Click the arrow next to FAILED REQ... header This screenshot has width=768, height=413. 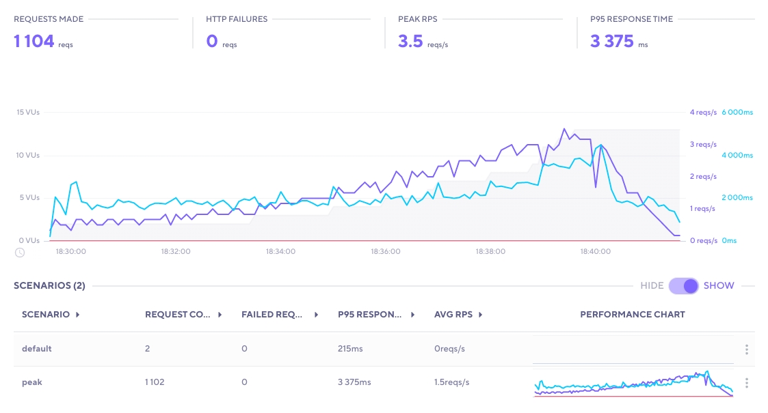coord(316,315)
